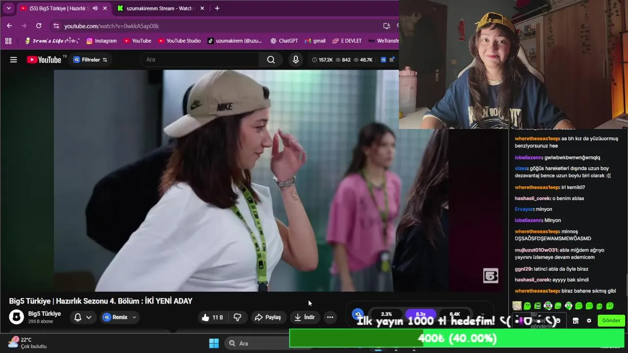Open the chat settings gear icon
Viewport: 628px width, 353px height.
click(x=589, y=321)
